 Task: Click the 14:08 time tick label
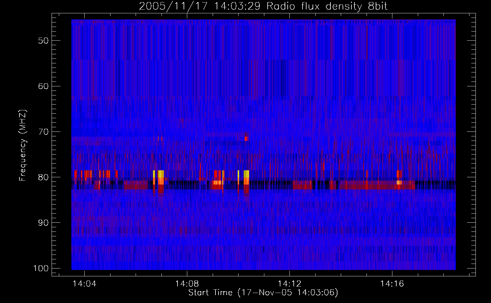tap(187, 284)
